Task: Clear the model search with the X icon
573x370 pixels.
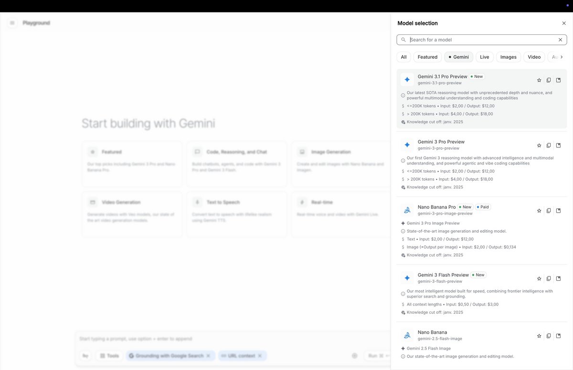Action: click(560, 40)
